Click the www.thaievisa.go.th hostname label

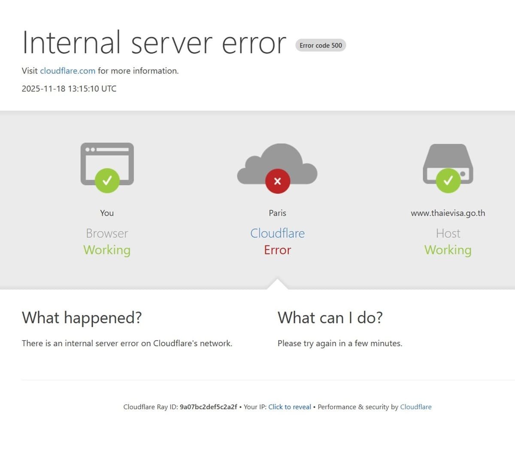[x=448, y=213]
